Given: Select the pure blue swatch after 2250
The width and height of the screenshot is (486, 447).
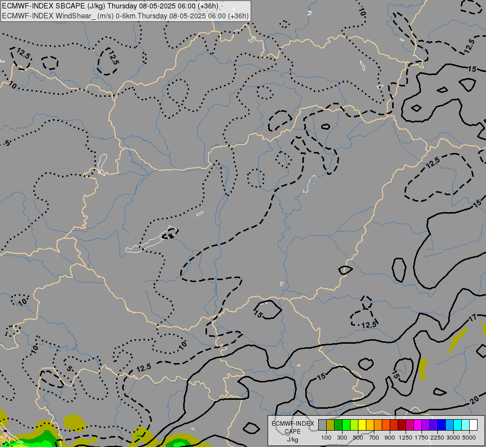Looking at the screenshot, I should (x=441, y=425).
